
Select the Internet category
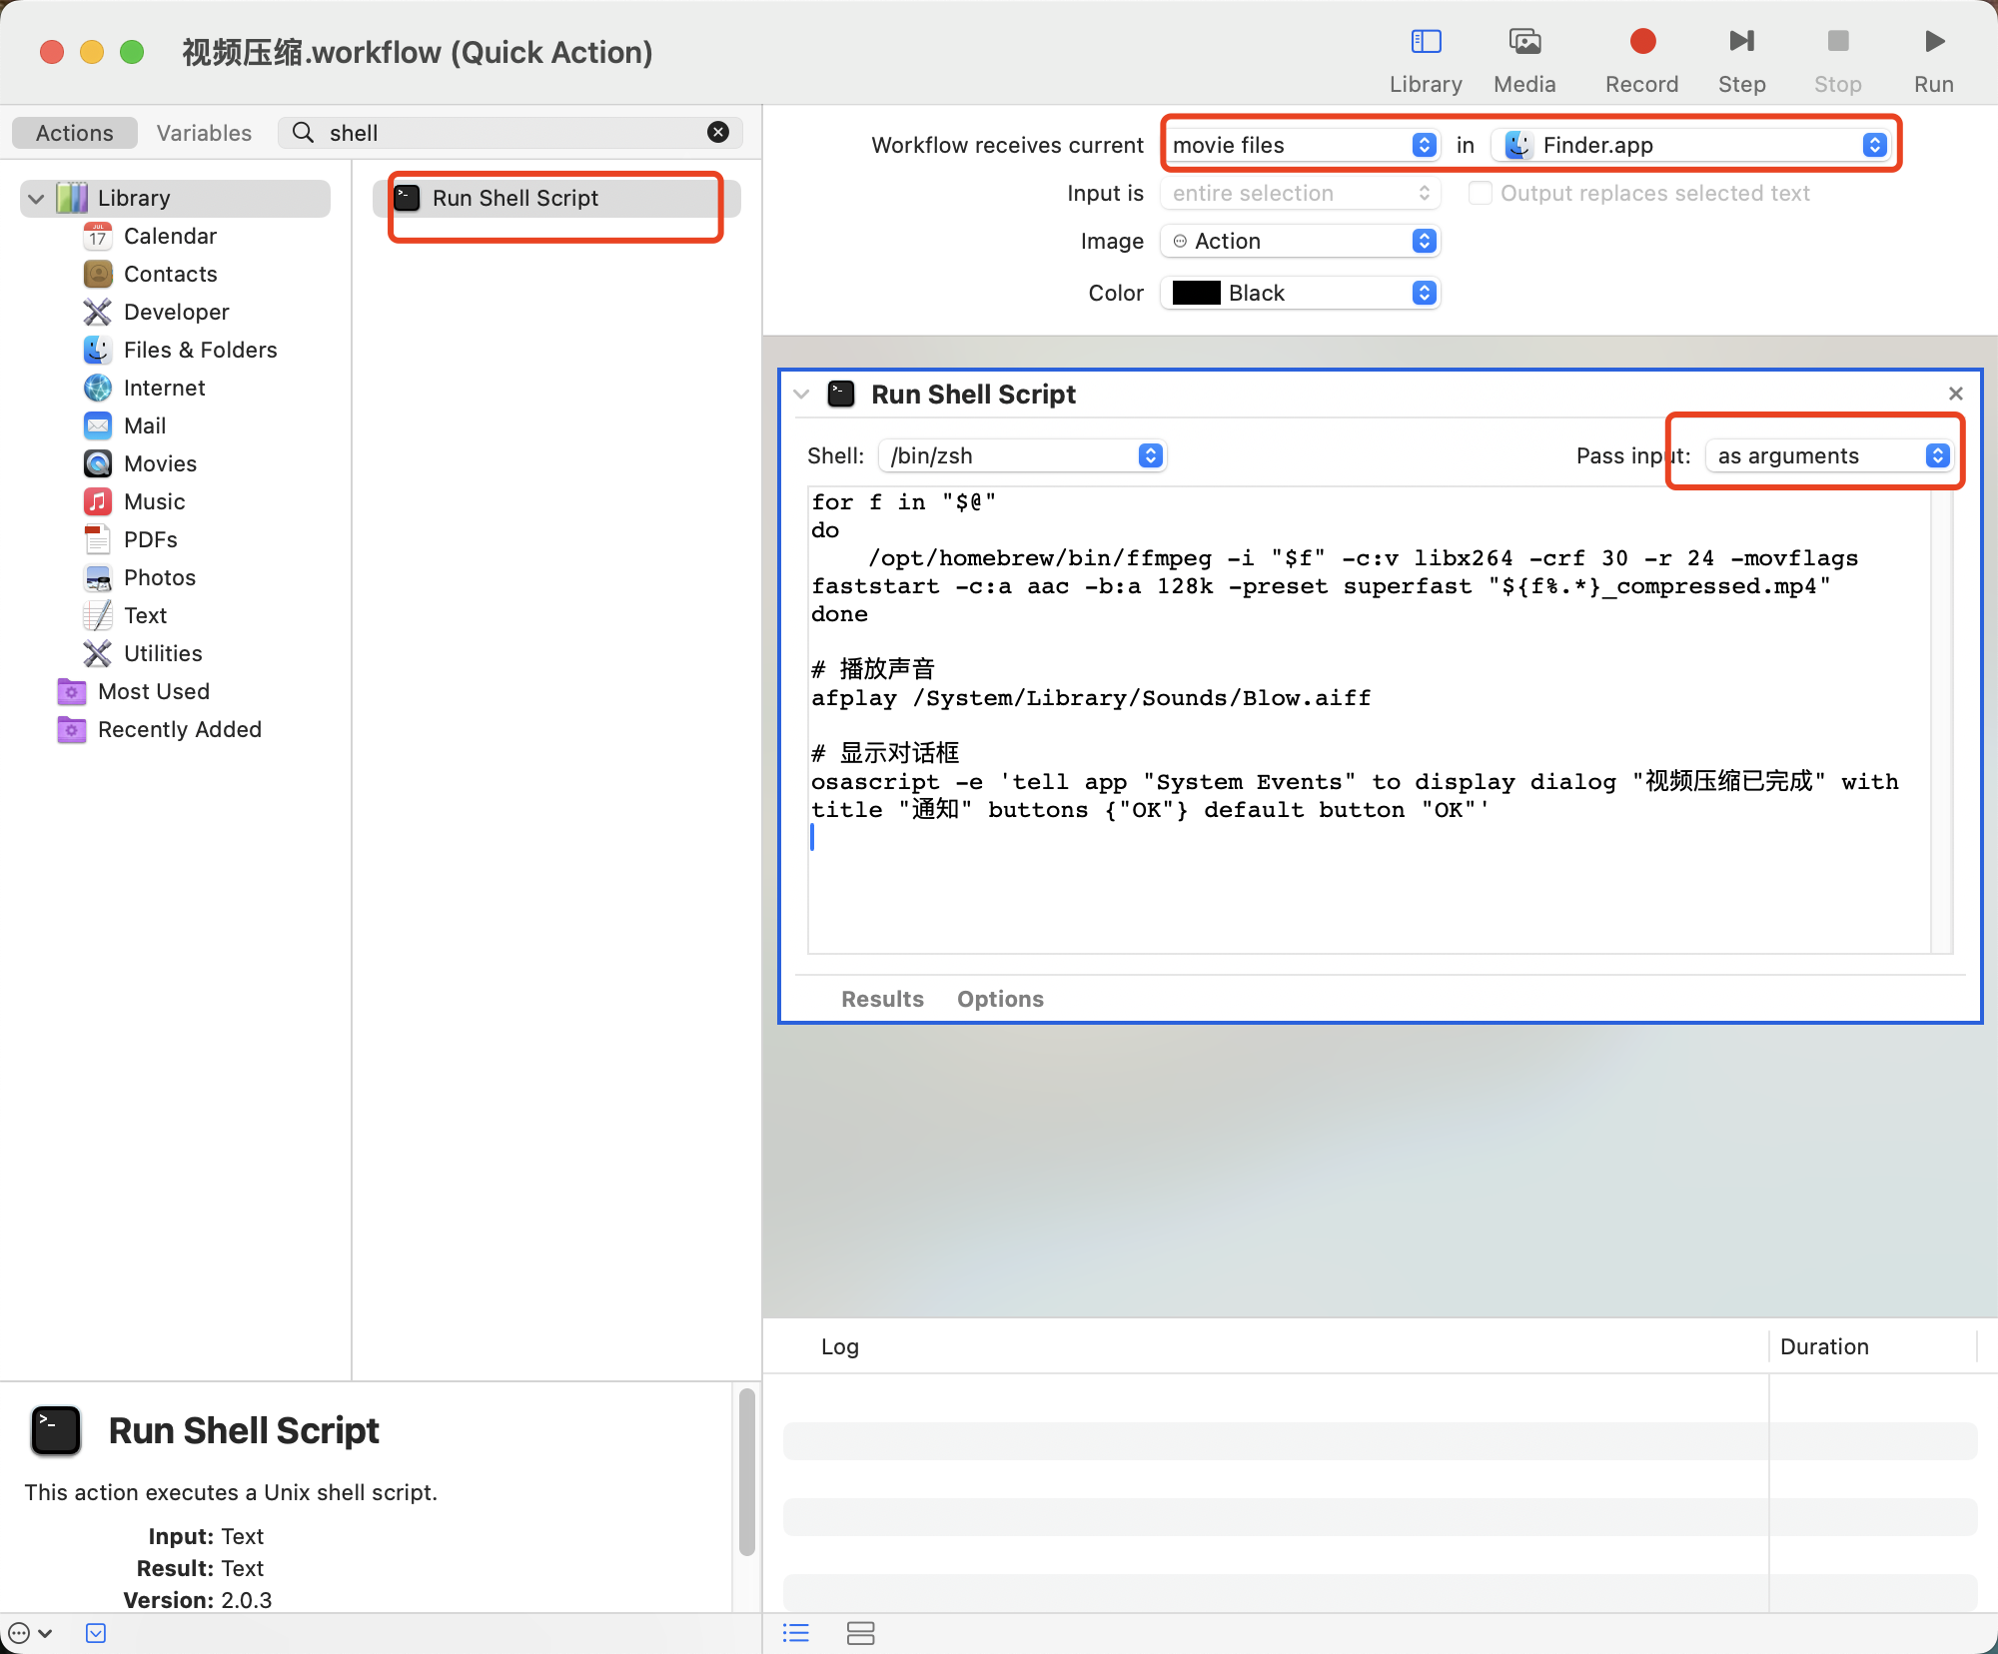164,388
